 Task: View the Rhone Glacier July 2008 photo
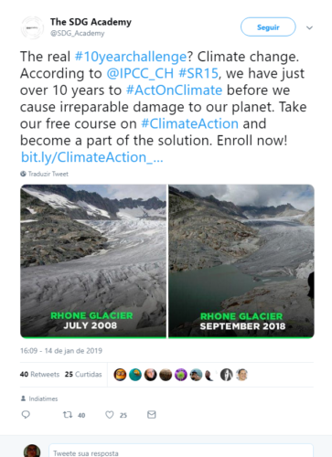(x=93, y=261)
